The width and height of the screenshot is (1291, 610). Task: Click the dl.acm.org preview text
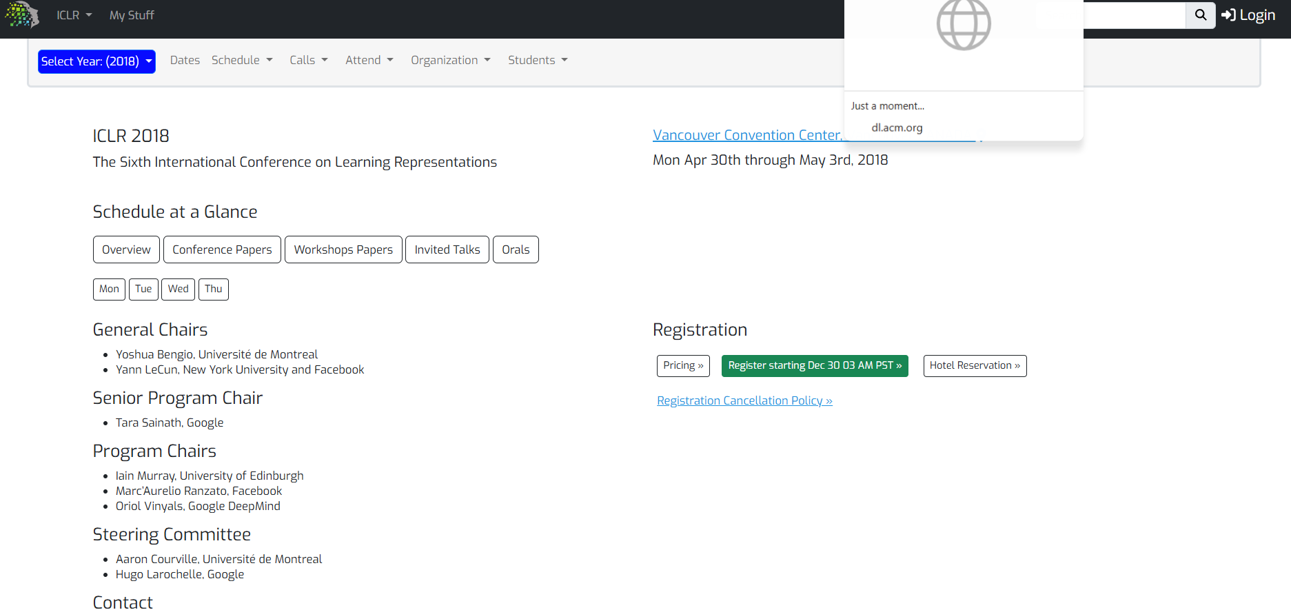click(x=897, y=128)
